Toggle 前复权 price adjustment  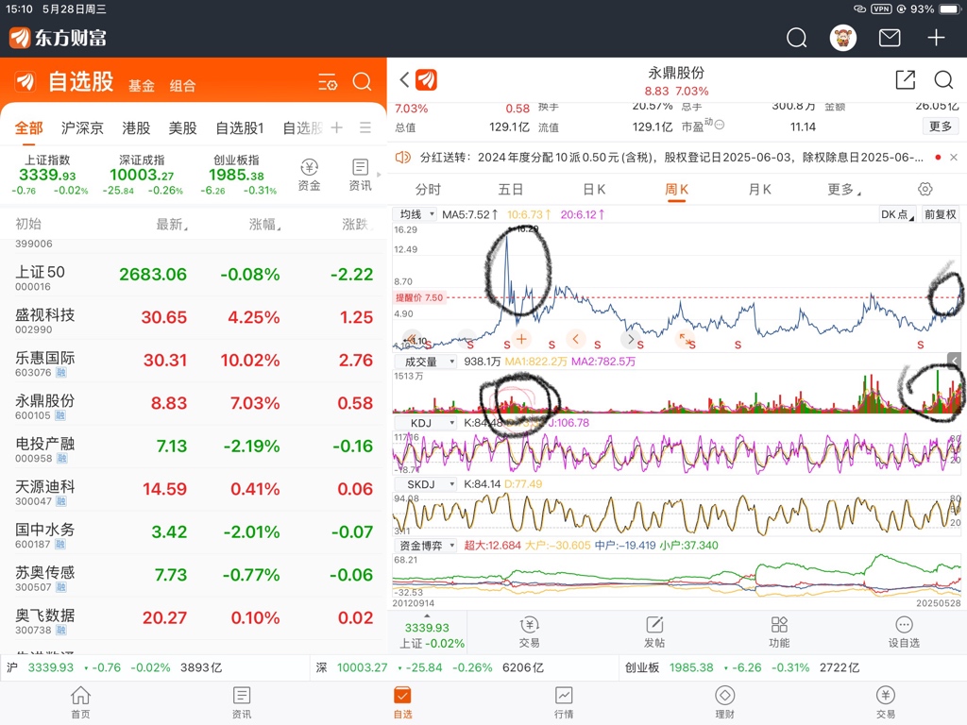pos(940,214)
